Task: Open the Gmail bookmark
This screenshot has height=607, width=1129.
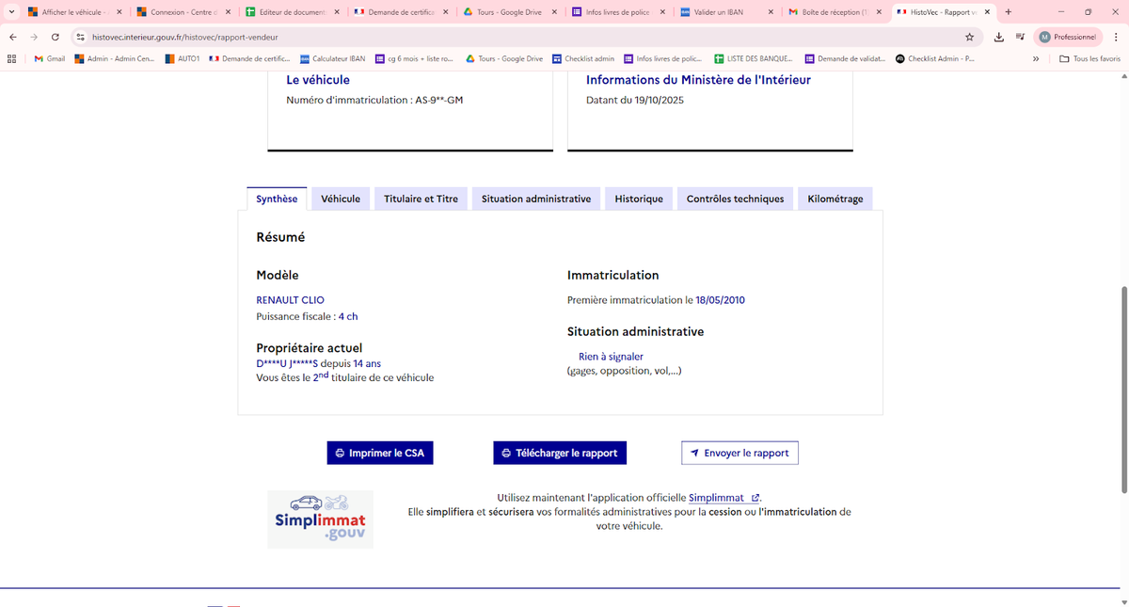Action: tap(49, 58)
